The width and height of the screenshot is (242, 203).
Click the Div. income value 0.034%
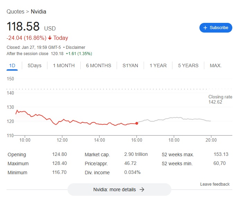(132, 172)
